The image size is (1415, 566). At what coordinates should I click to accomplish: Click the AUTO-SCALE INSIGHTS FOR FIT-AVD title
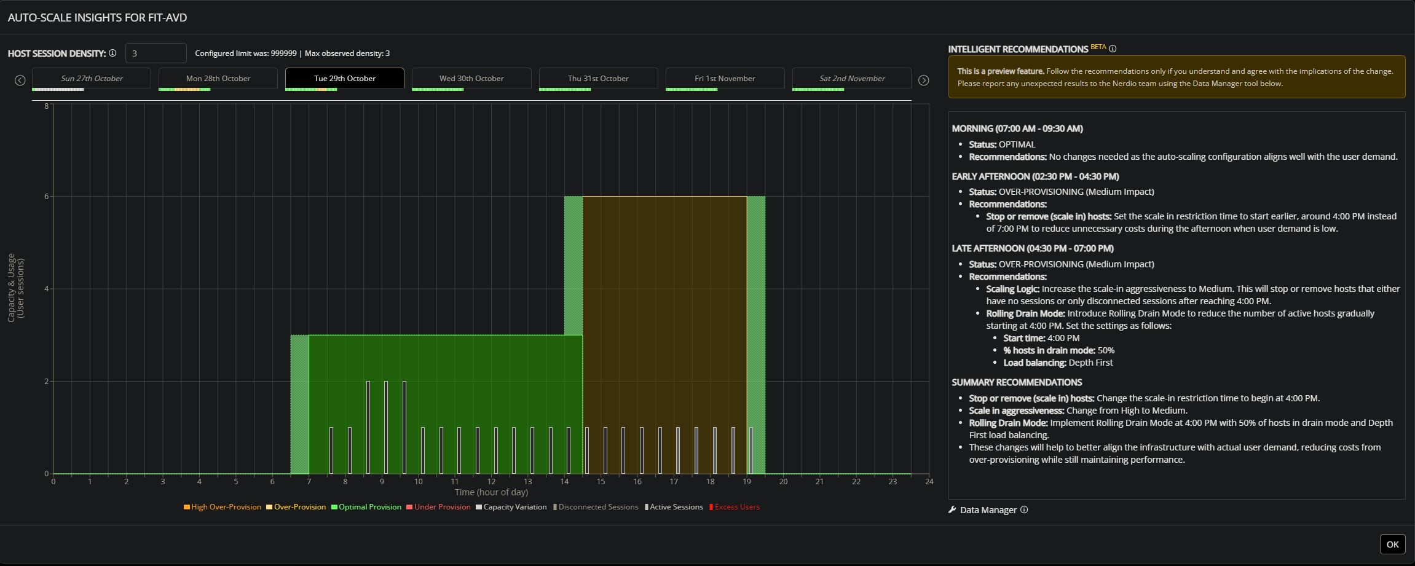coord(97,18)
